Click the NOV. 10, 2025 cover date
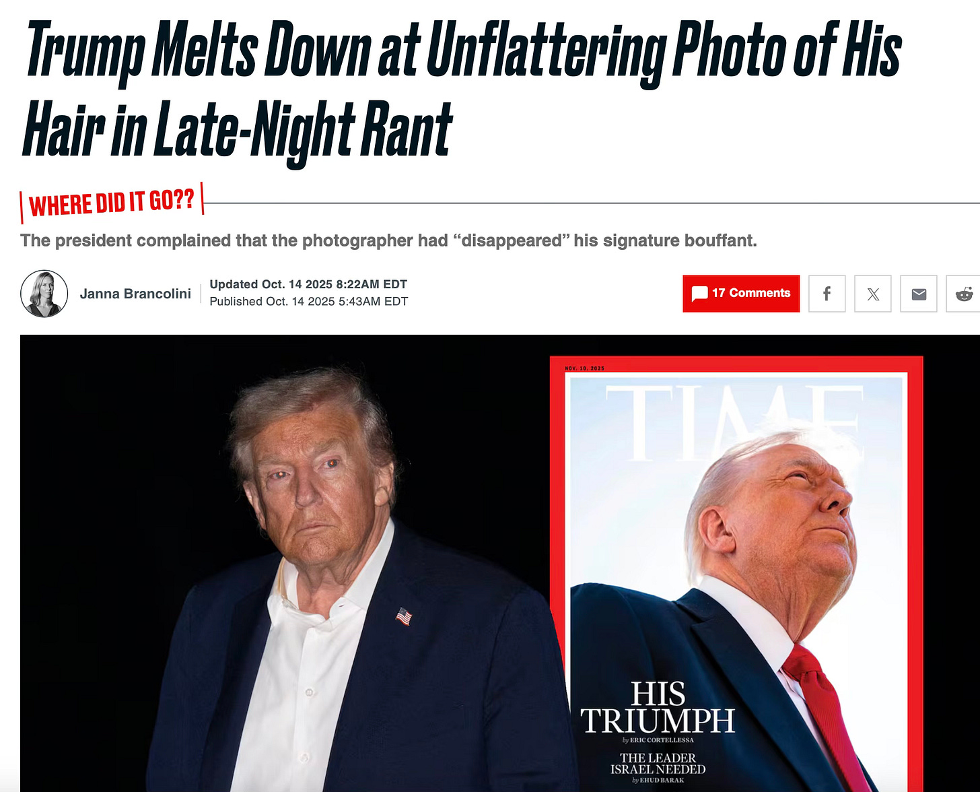This screenshot has height=792, width=980. point(585,368)
